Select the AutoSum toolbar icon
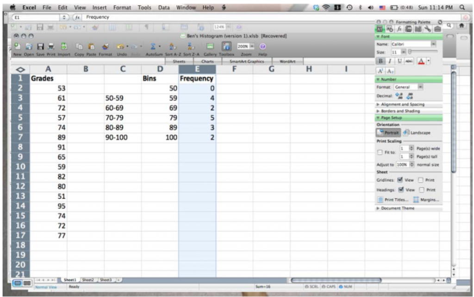The height and width of the screenshot is (297, 474). pyautogui.click(x=153, y=47)
